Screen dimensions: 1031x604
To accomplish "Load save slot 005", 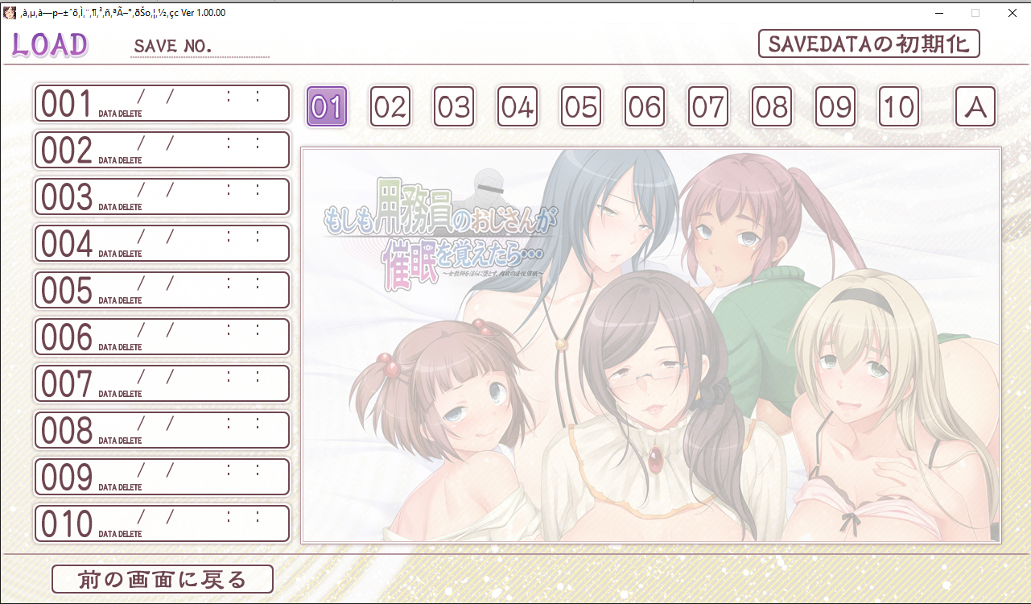I will pyautogui.click(x=162, y=290).
